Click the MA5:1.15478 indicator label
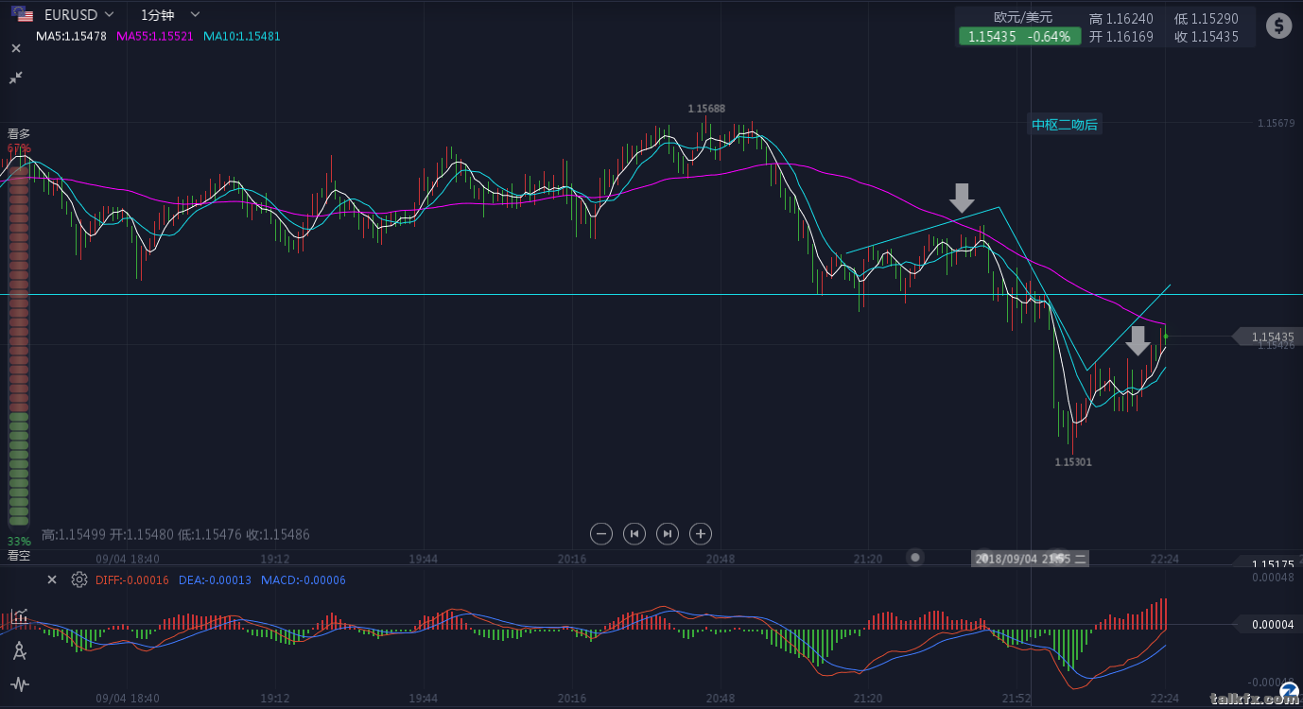The image size is (1303, 709). pyautogui.click(x=72, y=36)
